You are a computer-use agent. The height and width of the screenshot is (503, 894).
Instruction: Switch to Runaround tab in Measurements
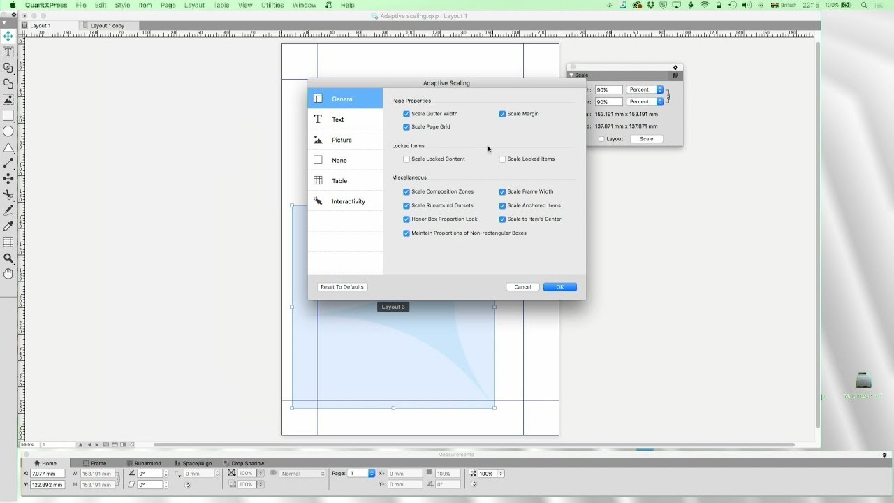[144, 463]
